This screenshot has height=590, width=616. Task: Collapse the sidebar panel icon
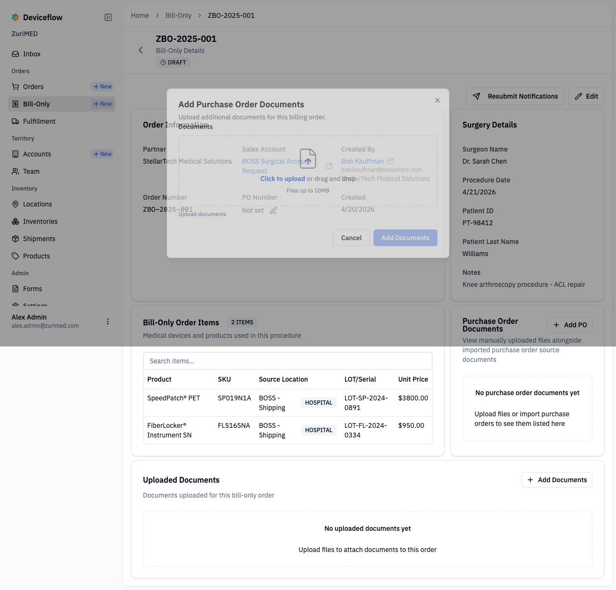pos(108,17)
